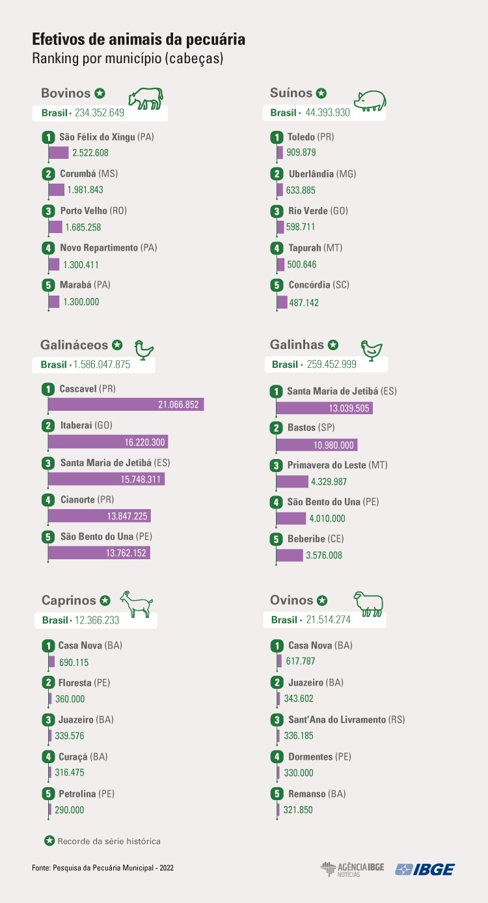Click the rooster icon beside Galináceos

(x=143, y=350)
